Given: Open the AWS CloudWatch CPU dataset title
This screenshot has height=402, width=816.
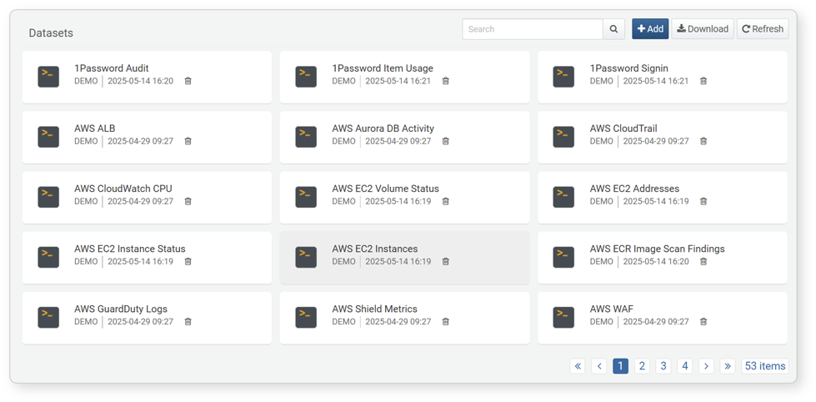Looking at the screenshot, I should 123,188.
